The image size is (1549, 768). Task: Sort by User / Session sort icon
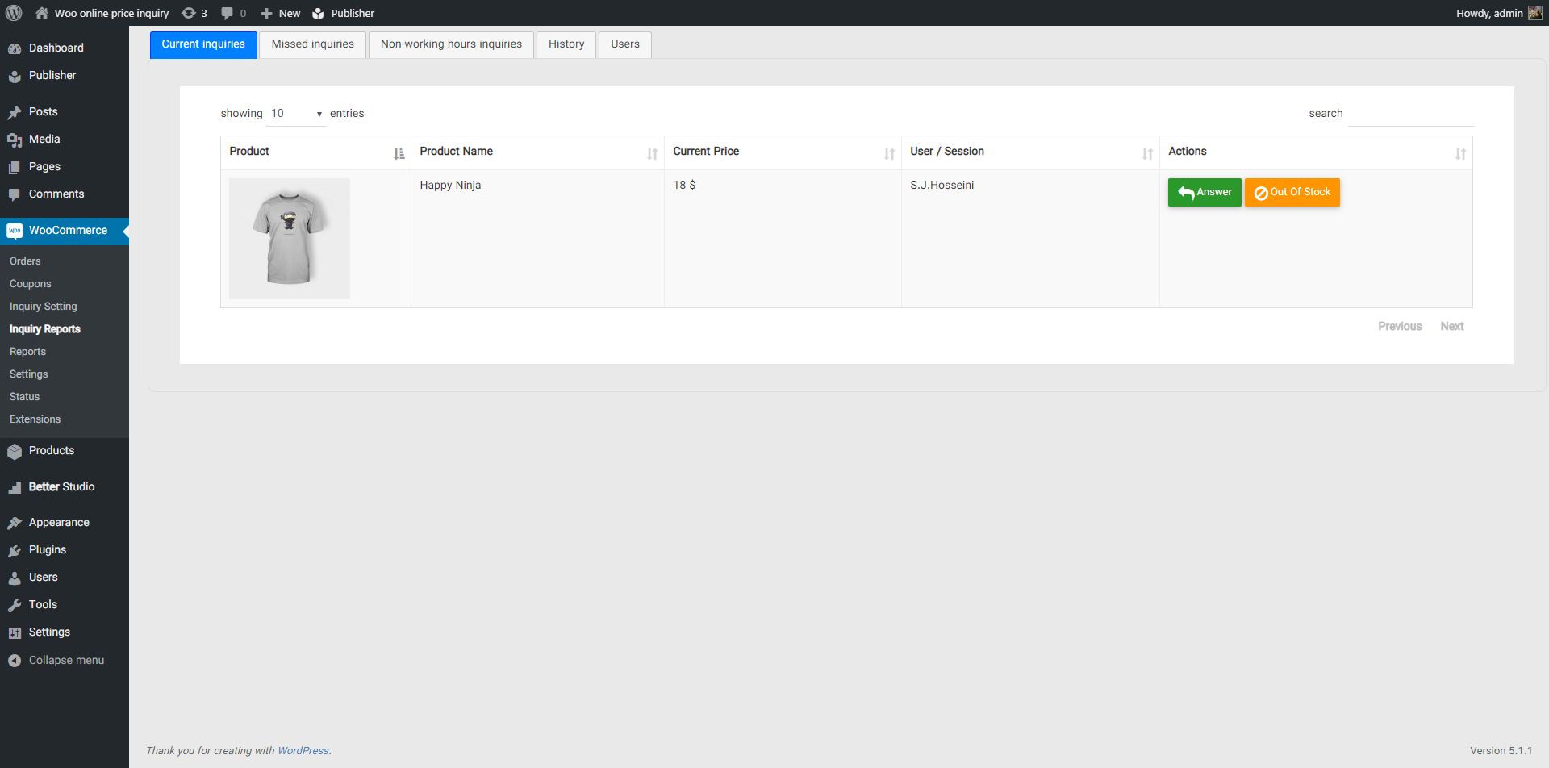(x=1147, y=153)
